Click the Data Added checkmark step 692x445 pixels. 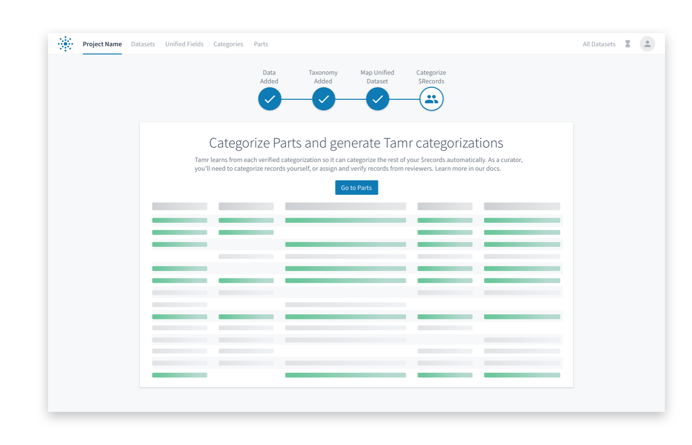269,99
